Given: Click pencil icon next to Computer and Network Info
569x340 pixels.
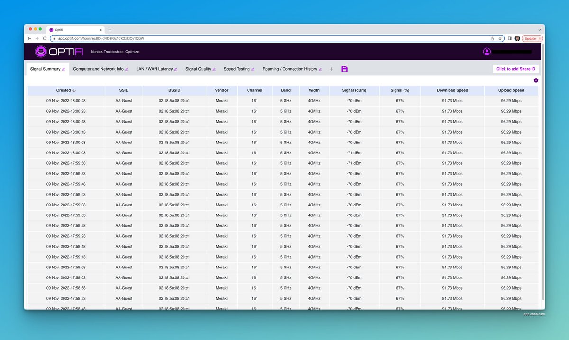Looking at the screenshot, I should pos(127,69).
